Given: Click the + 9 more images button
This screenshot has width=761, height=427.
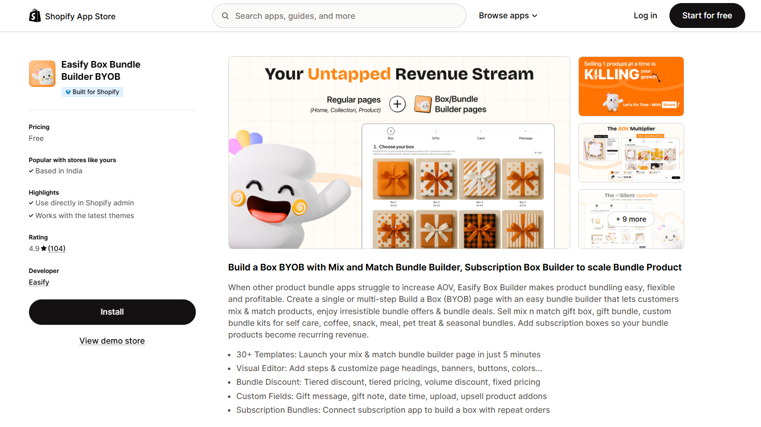Looking at the screenshot, I should click(x=631, y=219).
